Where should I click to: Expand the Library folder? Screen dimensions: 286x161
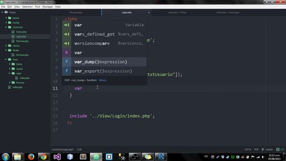[6, 46]
